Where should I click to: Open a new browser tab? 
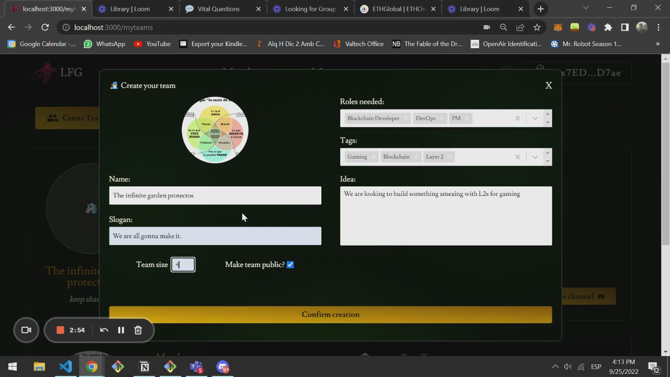(541, 9)
